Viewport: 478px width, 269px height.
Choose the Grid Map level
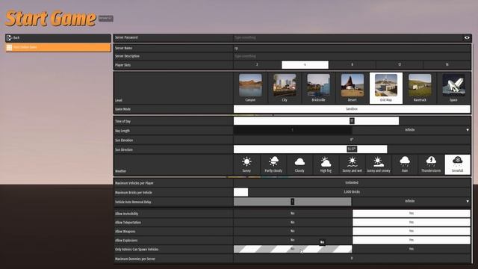point(386,88)
